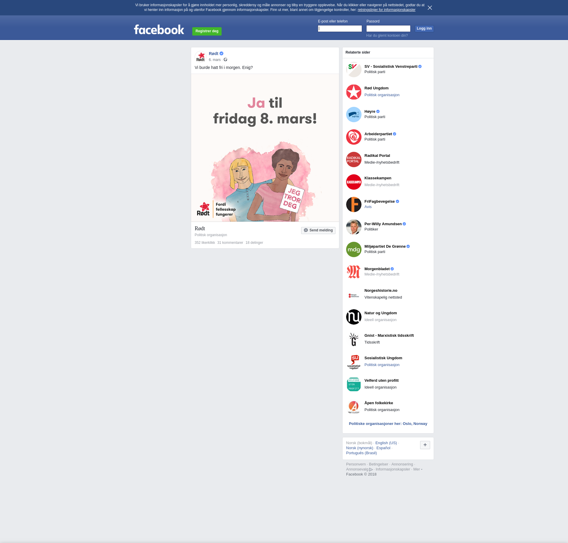568x543 pixels.
Task: Click Avis category under FriFagbevegelse
Action: click(368, 207)
